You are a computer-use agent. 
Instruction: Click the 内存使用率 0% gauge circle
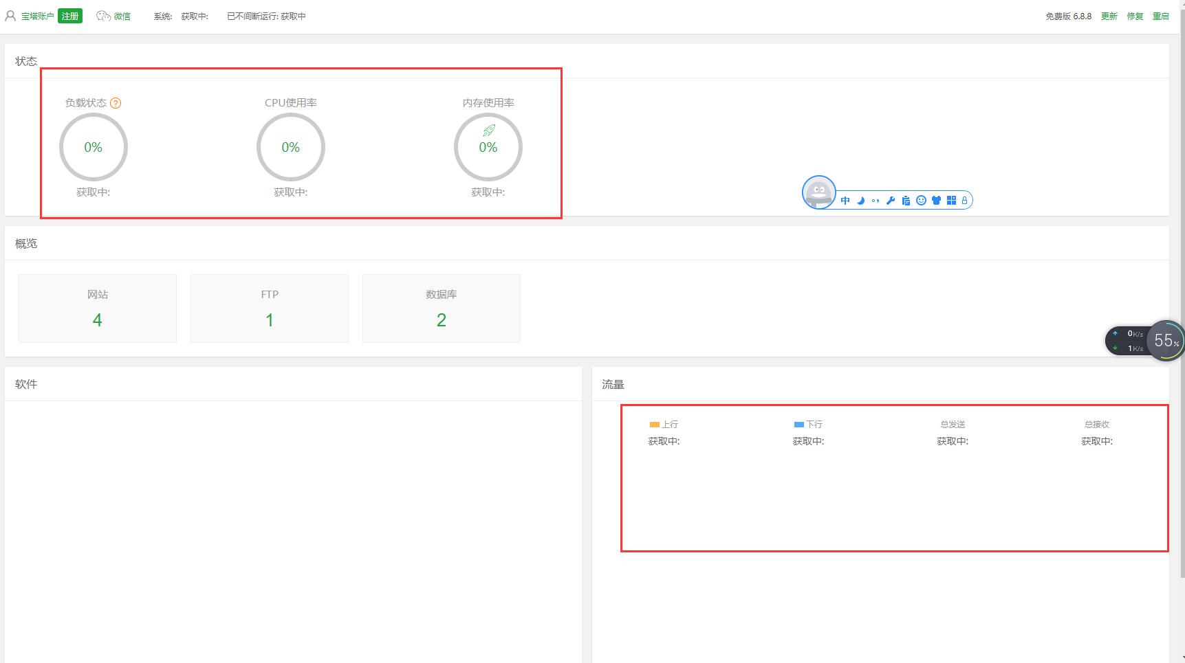pyautogui.click(x=488, y=147)
